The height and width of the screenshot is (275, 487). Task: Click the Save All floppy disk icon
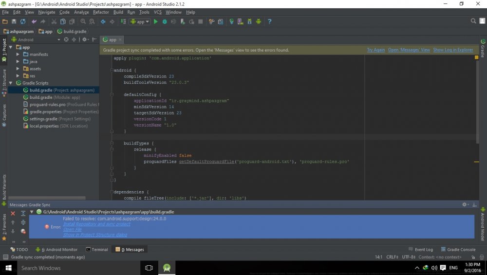14,21
